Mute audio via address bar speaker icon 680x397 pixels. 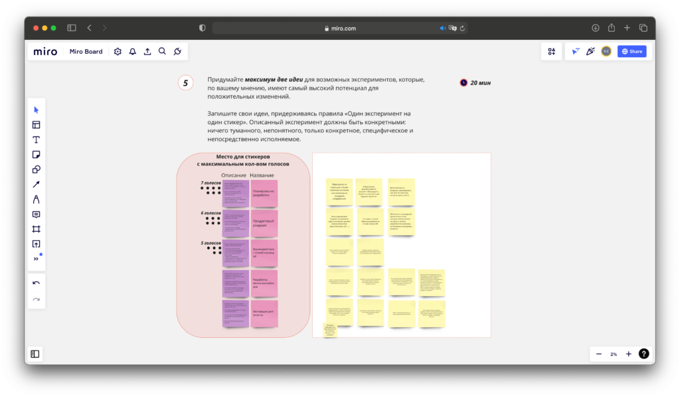[442, 28]
